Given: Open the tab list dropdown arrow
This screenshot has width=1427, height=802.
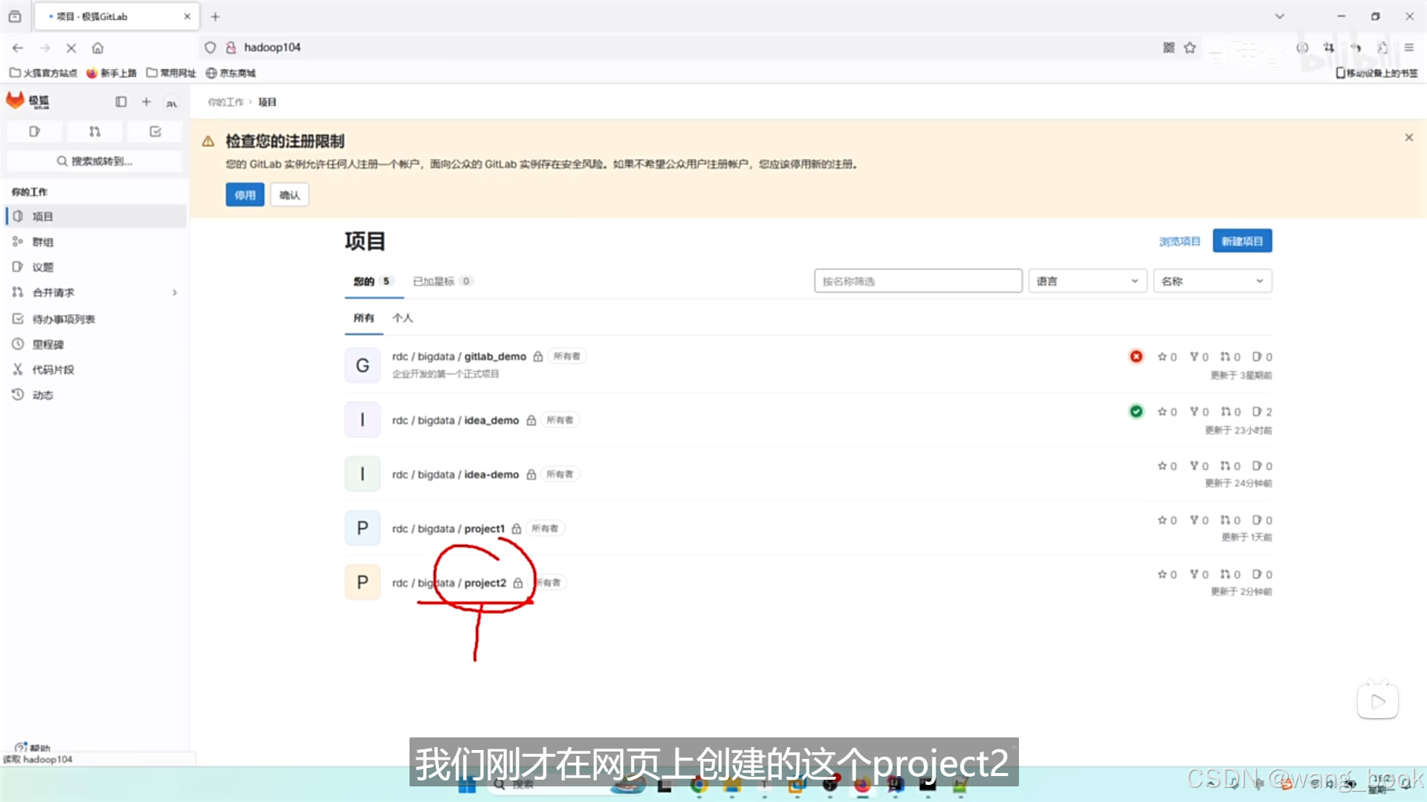Looking at the screenshot, I should 1279,16.
